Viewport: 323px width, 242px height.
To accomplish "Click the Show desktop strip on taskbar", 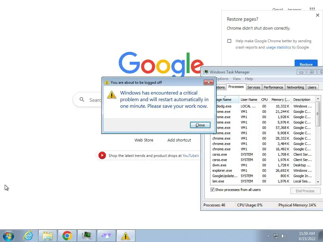I will (321, 236).
